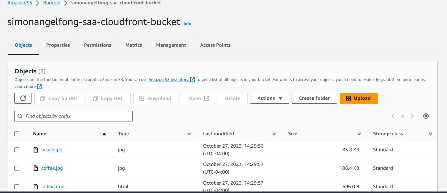The width and height of the screenshot is (447, 193).
Task: Click the Last modified column sort arrow
Action: tap(274, 134)
